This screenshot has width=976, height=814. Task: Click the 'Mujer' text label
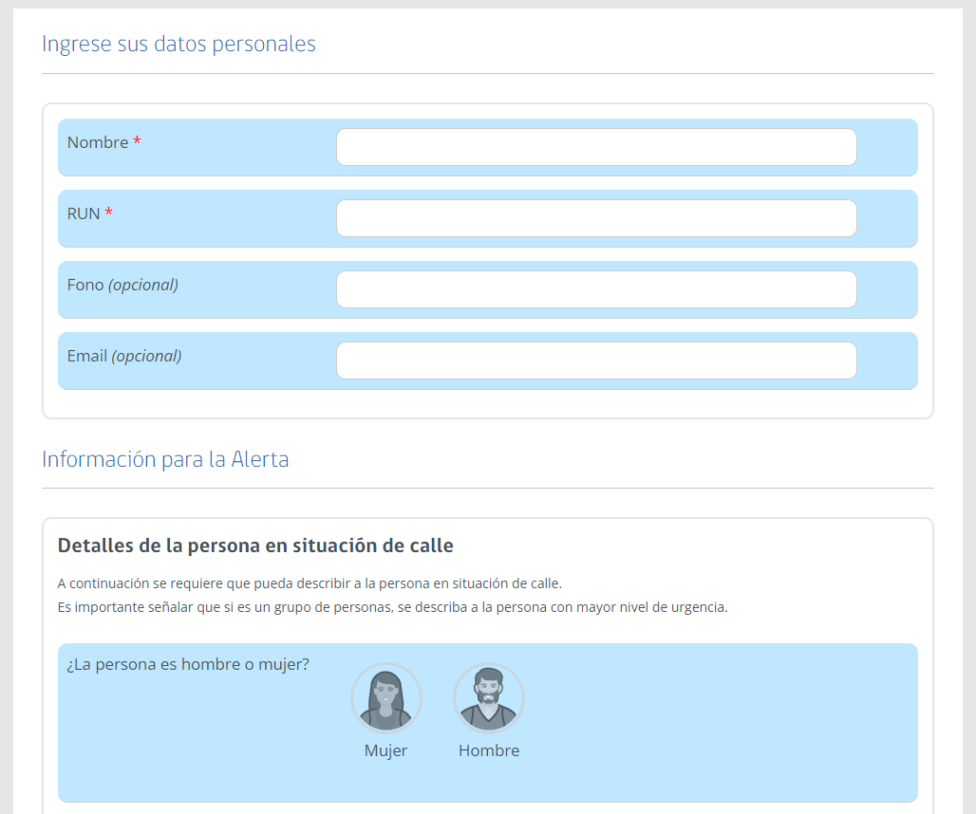coord(385,750)
